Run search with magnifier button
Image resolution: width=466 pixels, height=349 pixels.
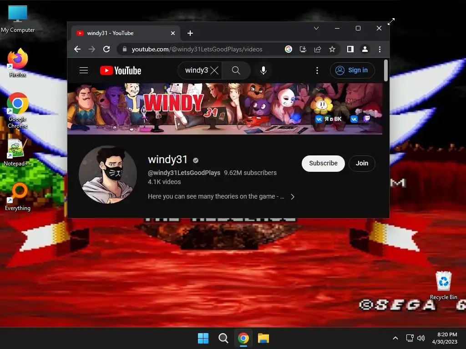tap(236, 70)
